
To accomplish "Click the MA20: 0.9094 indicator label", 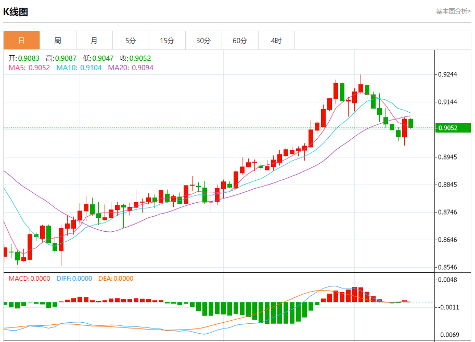I will (x=131, y=68).
